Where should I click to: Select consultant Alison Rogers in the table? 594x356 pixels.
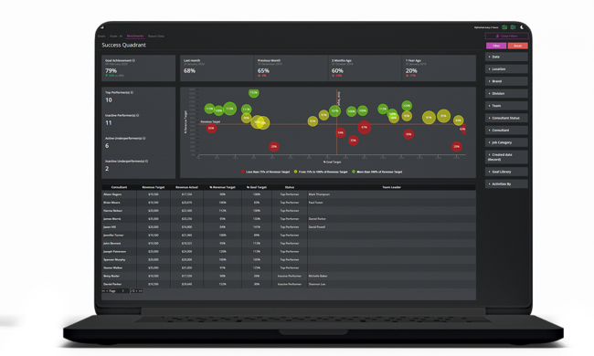[112, 194]
